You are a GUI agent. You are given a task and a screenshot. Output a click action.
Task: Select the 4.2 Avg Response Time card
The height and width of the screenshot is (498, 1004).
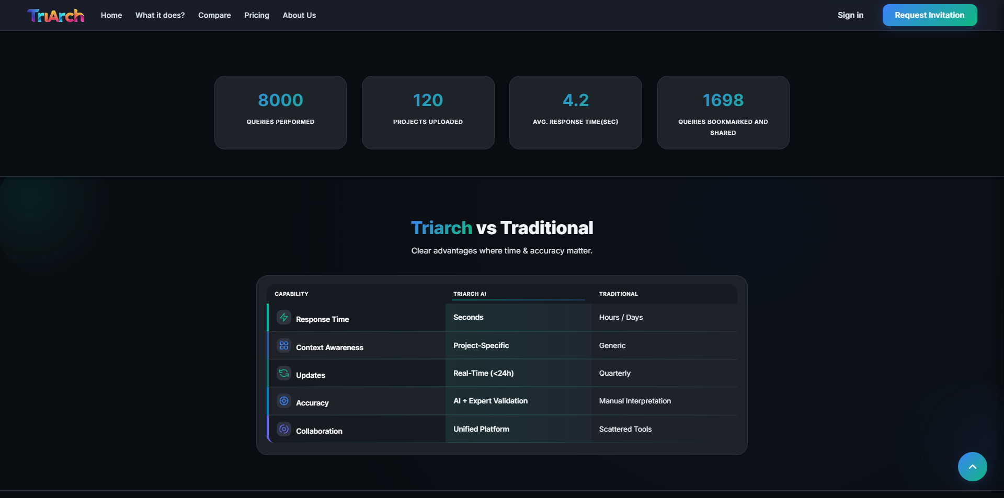pyautogui.click(x=575, y=112)
